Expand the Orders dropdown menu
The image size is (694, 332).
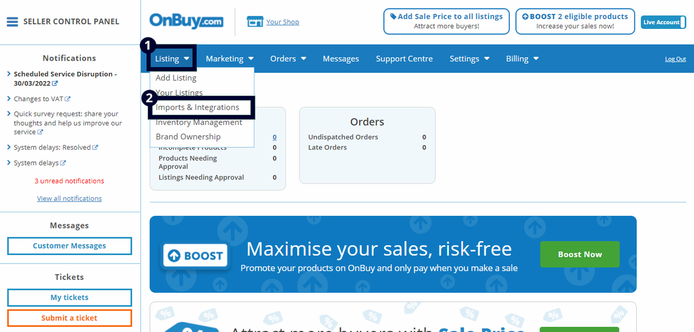click(288, 58)
